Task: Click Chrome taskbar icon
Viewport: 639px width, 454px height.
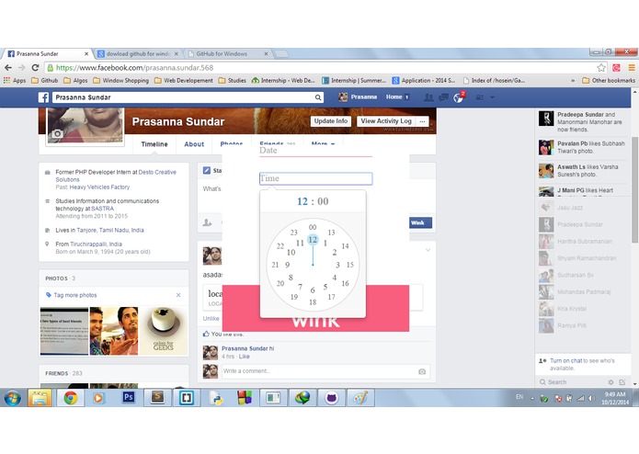Action: click(70, 397)
